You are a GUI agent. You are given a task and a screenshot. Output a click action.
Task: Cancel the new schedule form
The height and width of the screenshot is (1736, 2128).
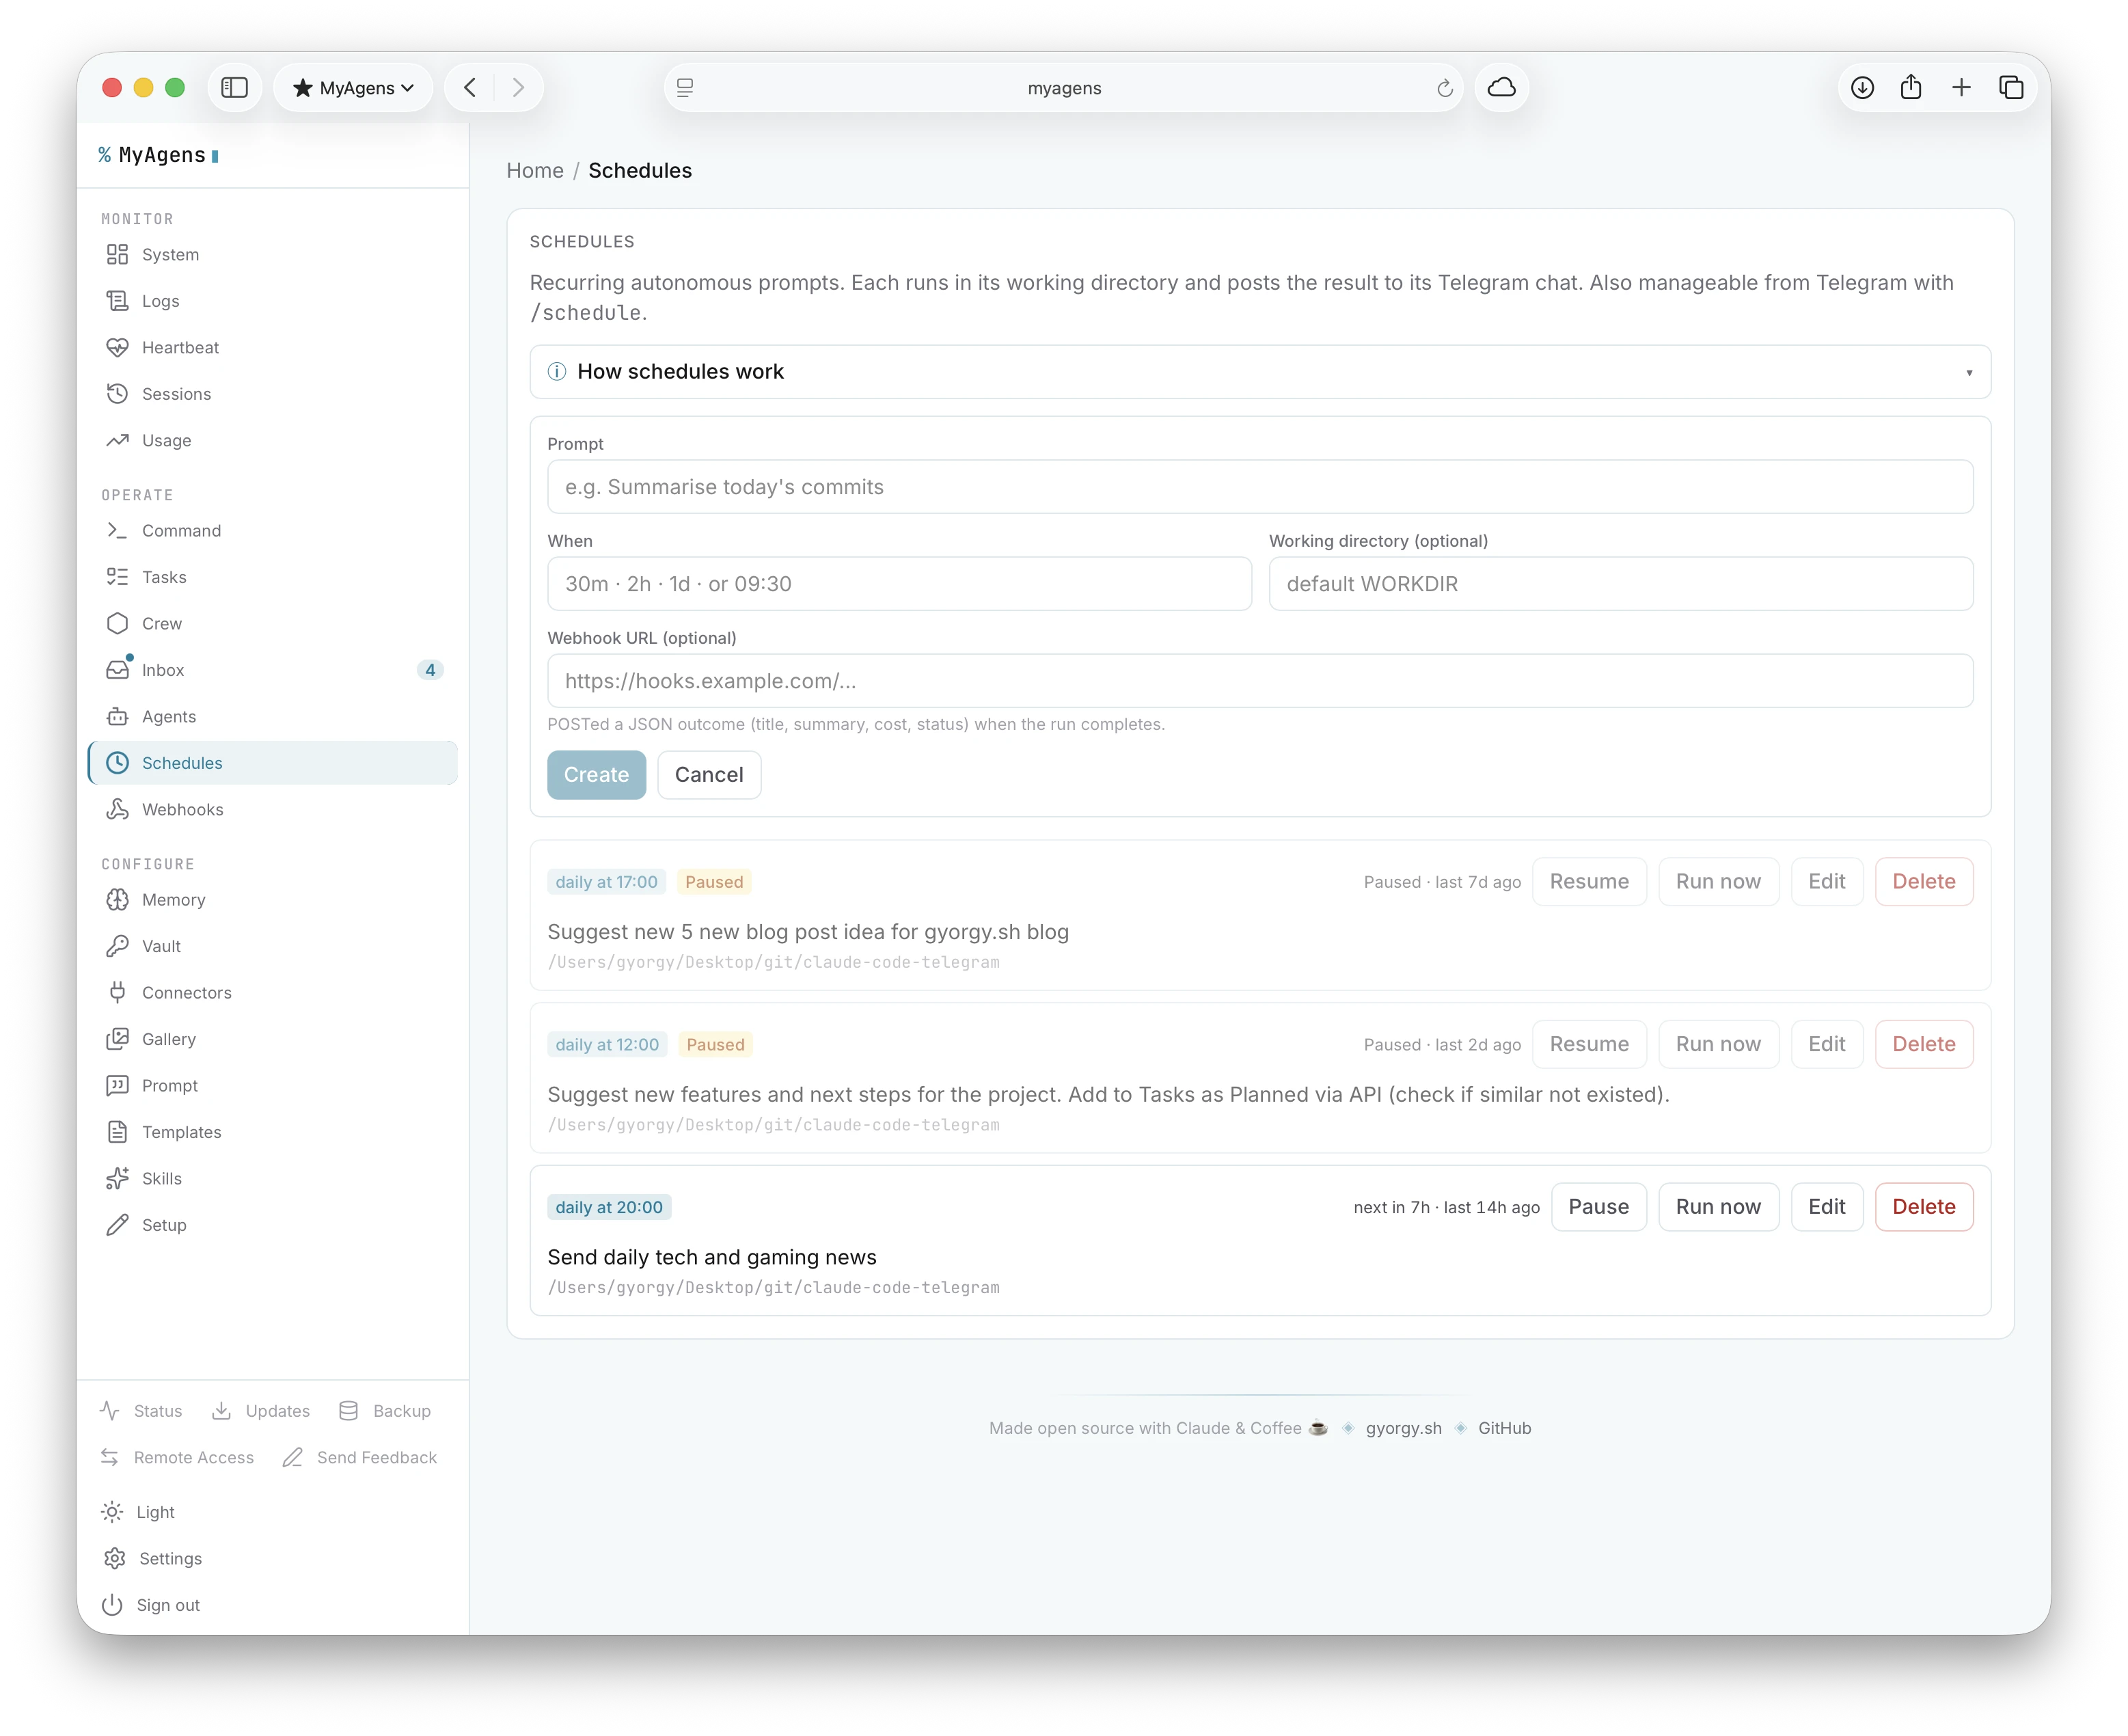coord(709,775)
